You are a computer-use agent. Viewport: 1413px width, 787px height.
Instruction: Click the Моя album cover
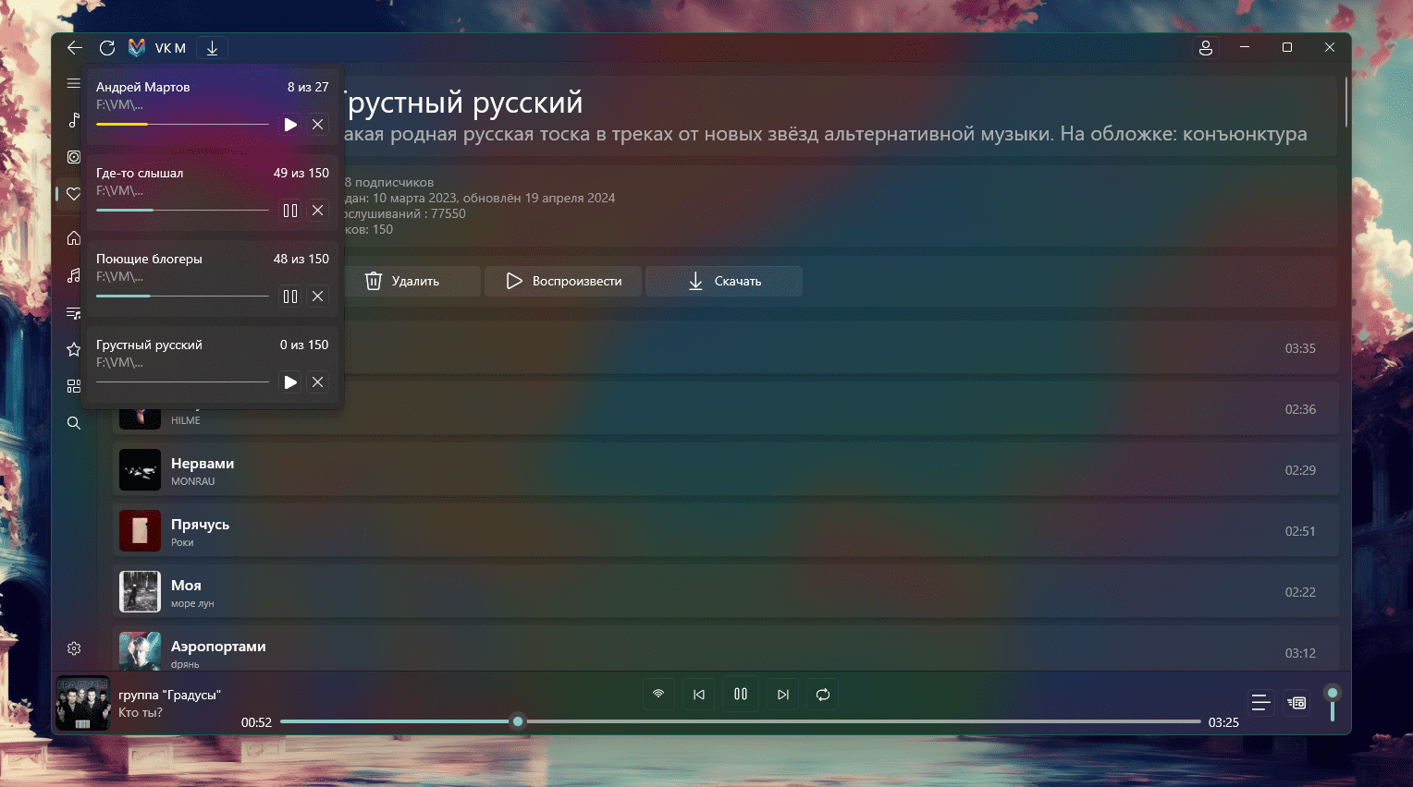[x=140, y=592]
